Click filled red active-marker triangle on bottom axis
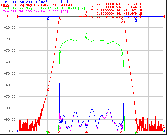167x135 pixels. coord(86,132)
